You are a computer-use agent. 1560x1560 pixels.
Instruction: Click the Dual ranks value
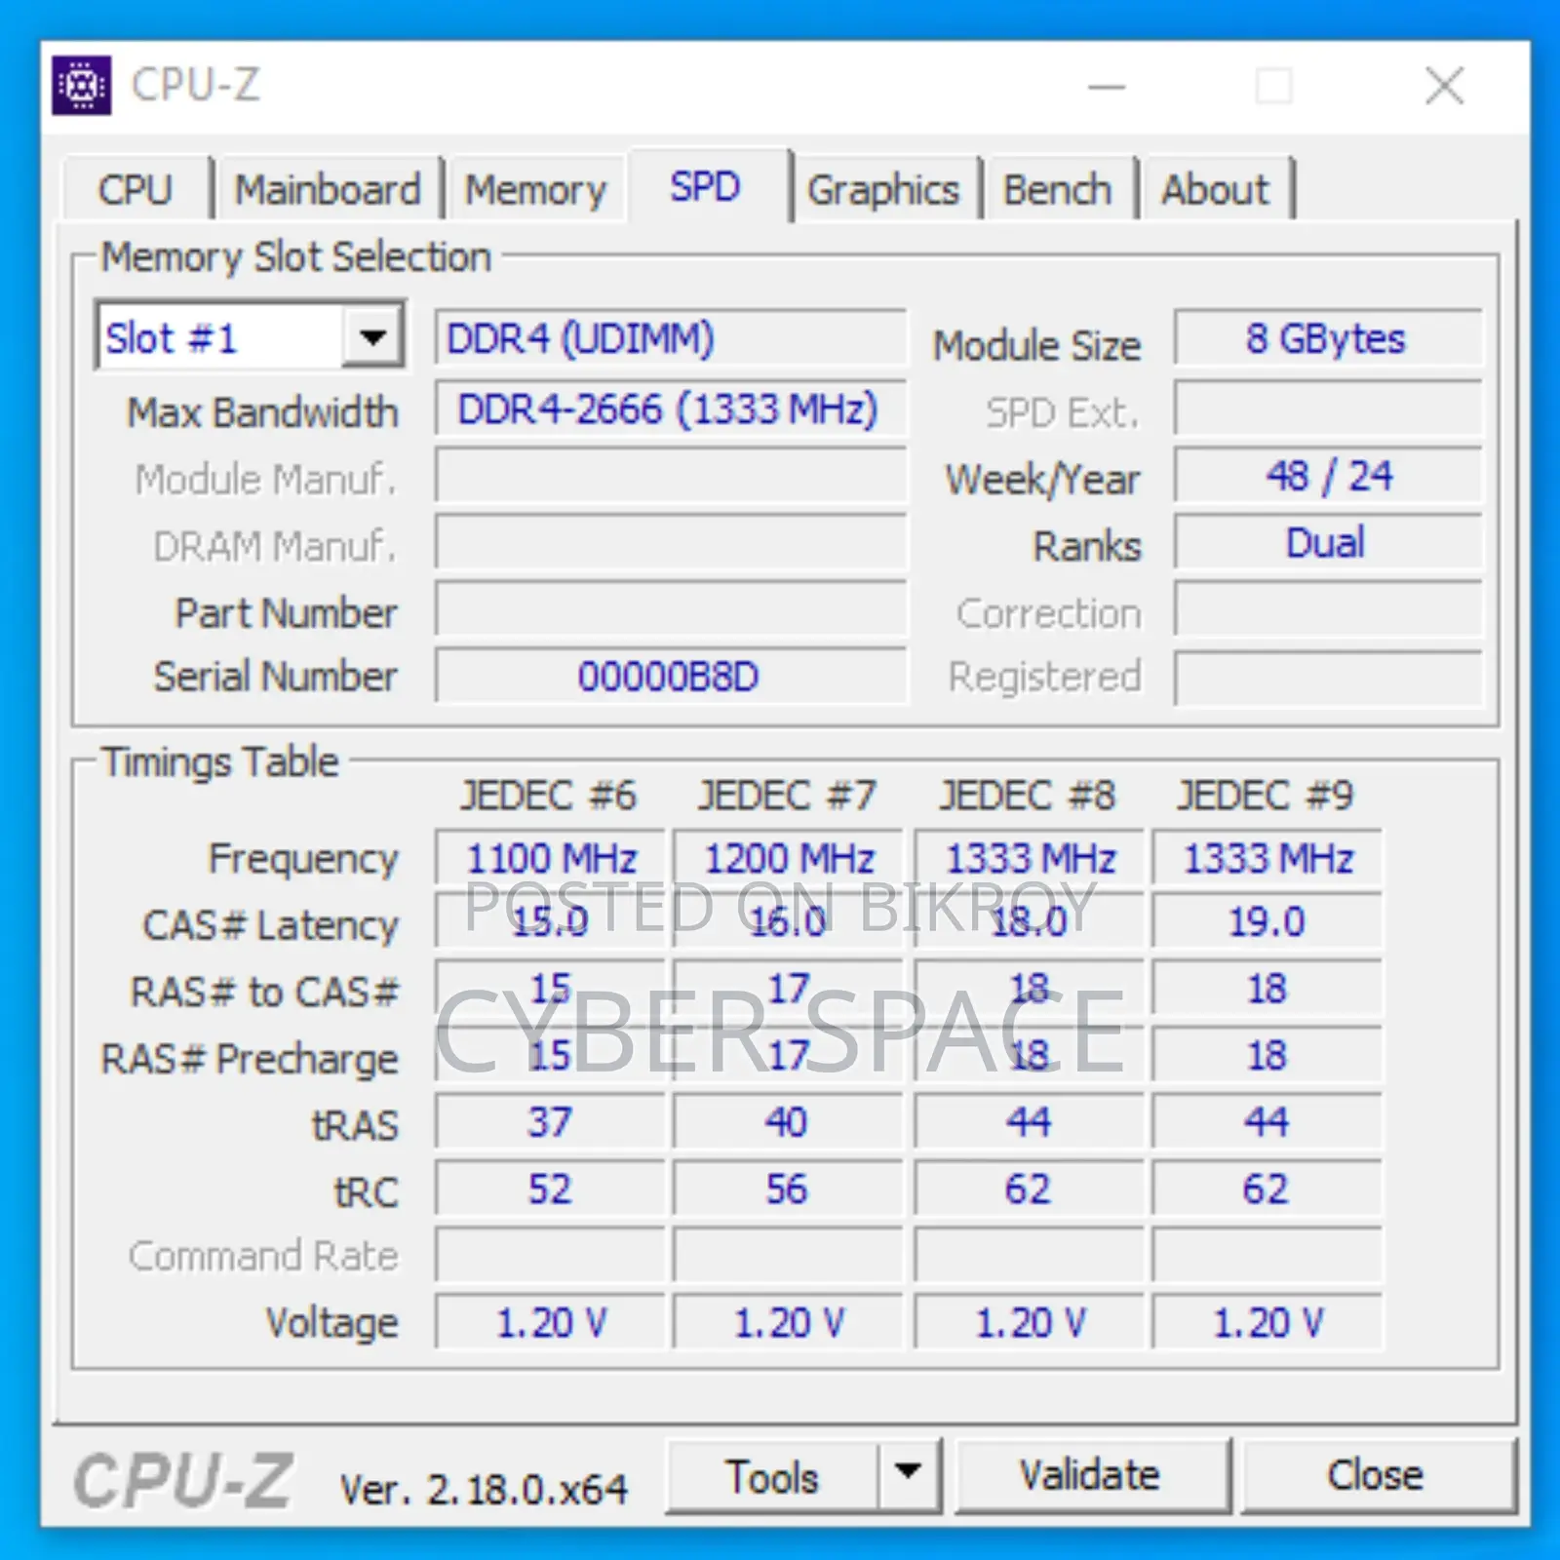coord(1327,542)
